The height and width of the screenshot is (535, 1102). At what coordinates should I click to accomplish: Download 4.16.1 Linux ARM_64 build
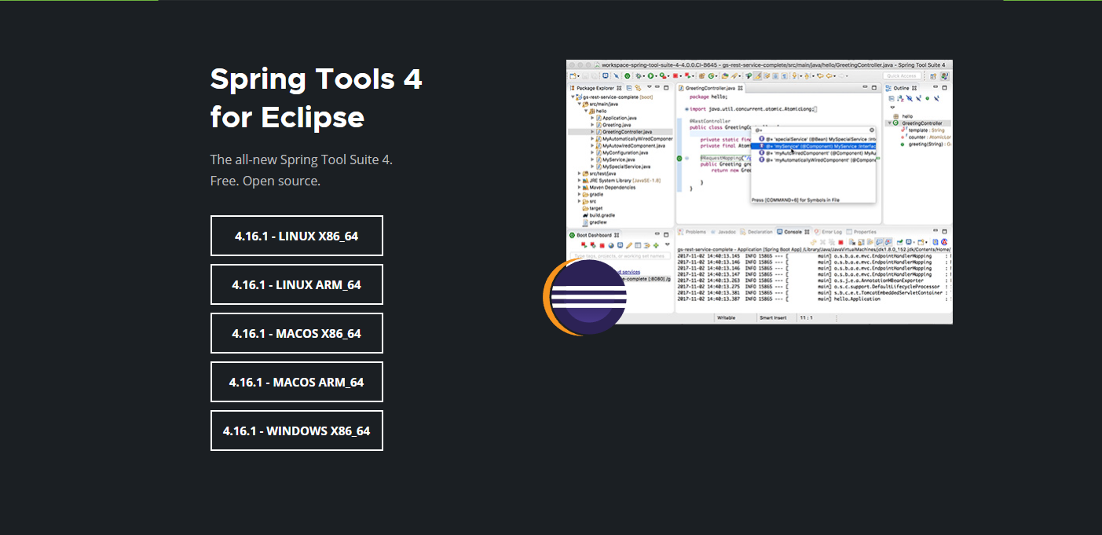tap(297, 284)
